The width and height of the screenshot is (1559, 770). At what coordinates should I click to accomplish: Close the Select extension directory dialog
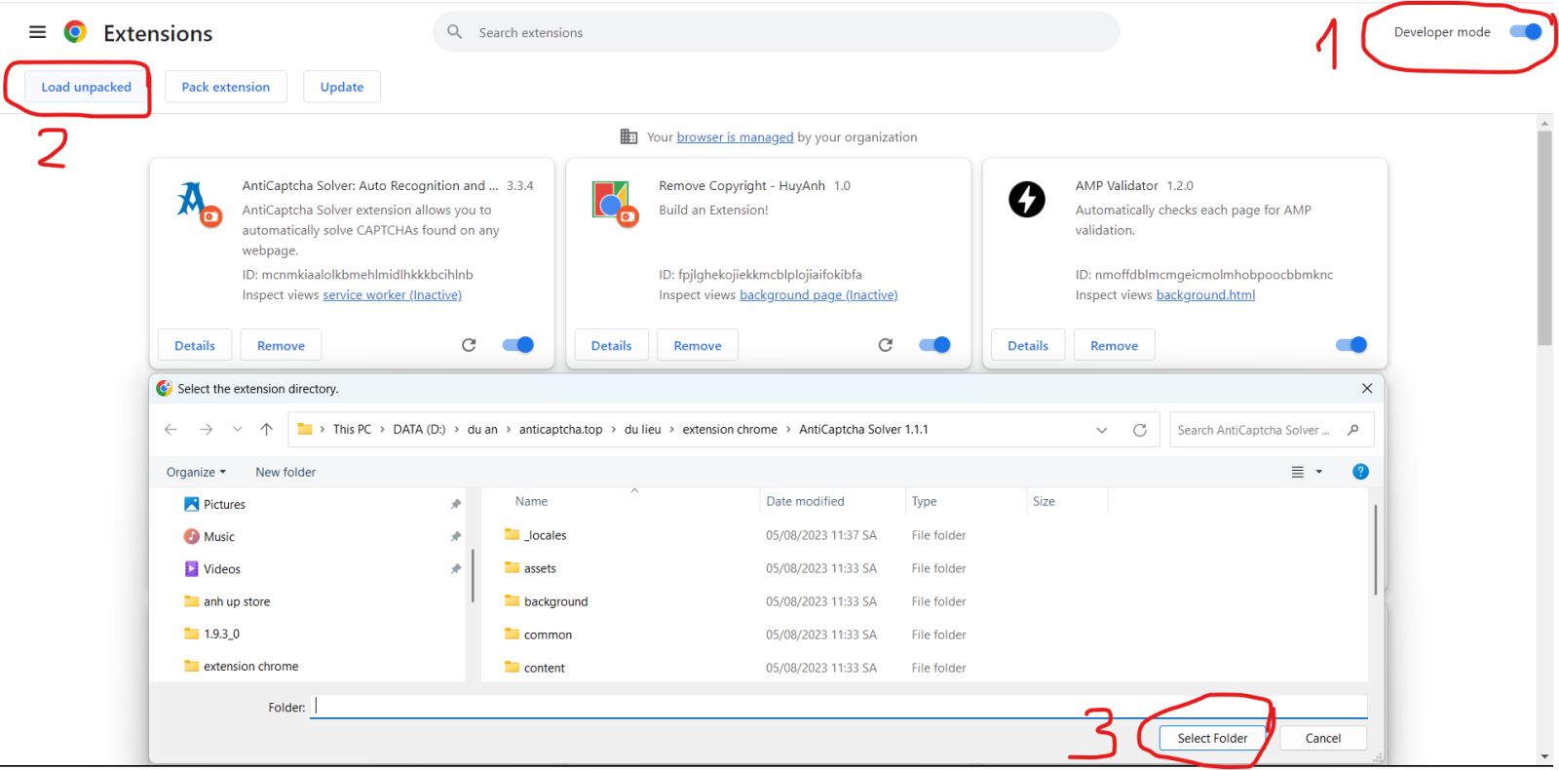tap(1367, 388)
